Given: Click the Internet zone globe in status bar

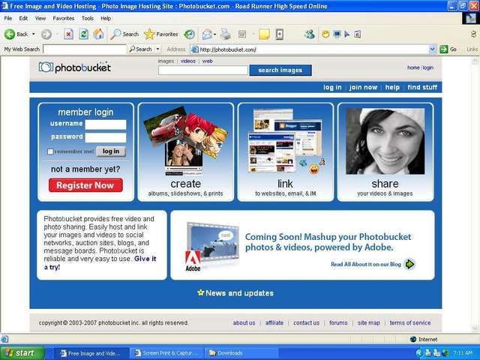Looking at the screenshot, I should click(413, 339).
